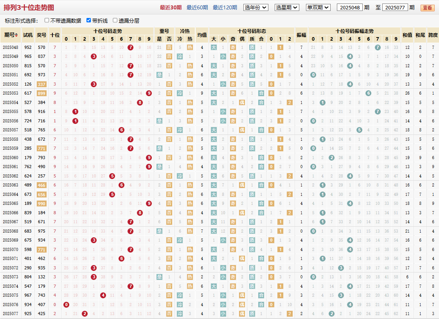Click the 热 marker in row 2025048
The height and width of the screenshot is (319, 439).
pos(190,48)
